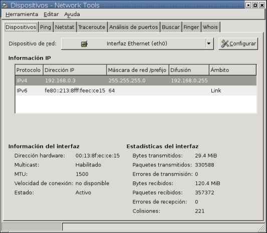Screen dimensions: 267x233
Task: Click the Configurar button
Action: pos(238,43)
